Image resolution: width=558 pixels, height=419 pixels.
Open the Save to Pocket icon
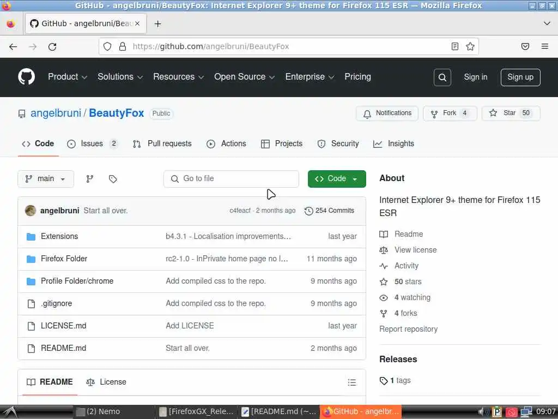click(525, 46)
